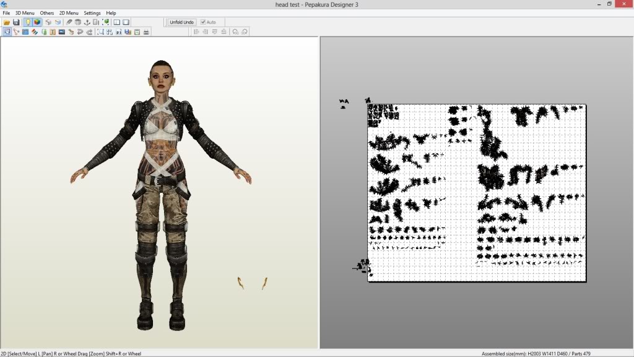The height and width of the screenshot is (357, 634).
Task: Click the P.1 page icon
Action: coord(119,32)
